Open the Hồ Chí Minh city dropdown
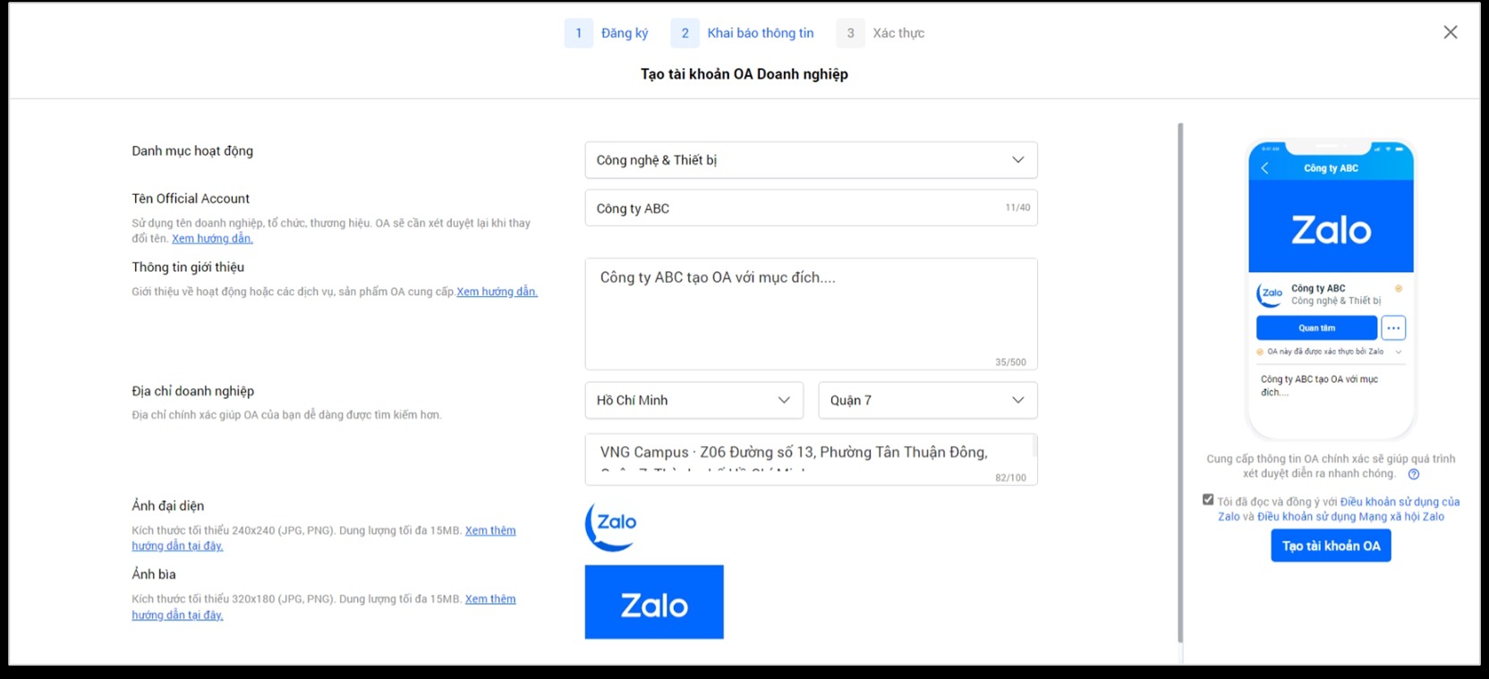The image size is (1489, 679). click(x=693, y=400)
